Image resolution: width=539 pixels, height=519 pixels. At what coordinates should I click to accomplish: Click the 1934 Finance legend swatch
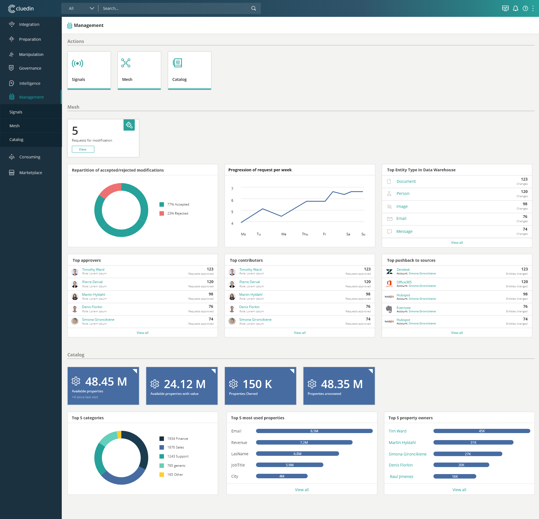(162, 438)
